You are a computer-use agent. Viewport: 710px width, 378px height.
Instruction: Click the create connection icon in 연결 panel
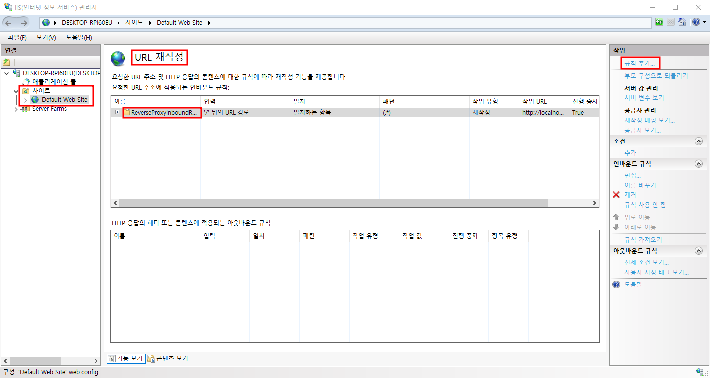tap(6, 62)
